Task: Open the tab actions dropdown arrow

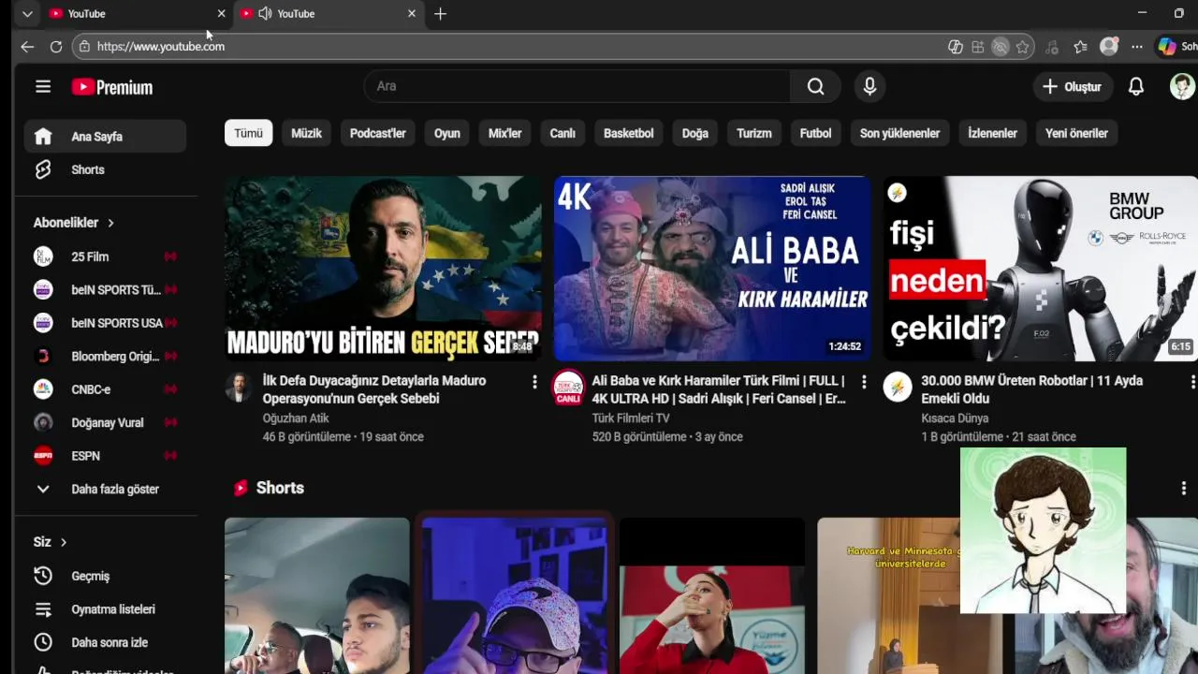Action: coord(27,13)
